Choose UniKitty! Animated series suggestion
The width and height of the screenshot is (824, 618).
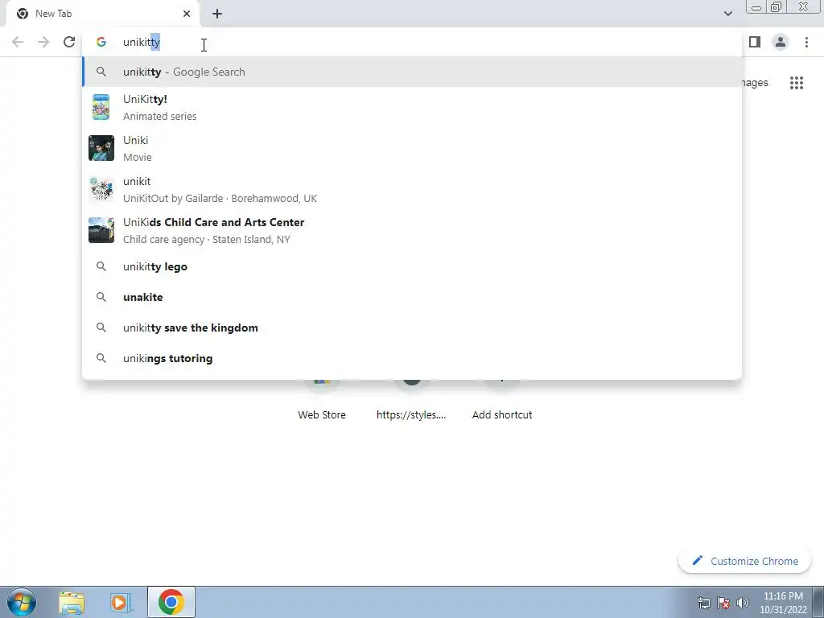click(x=412, y=107)
